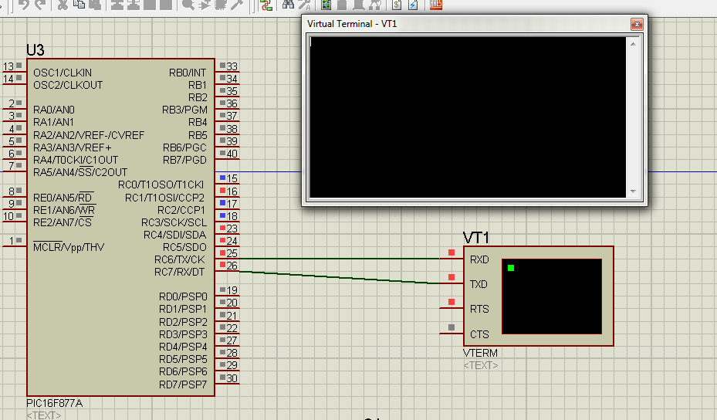Toggle the wire autorouter icon
The width and height of the screenshot is (717, 420).
point(265,5)
